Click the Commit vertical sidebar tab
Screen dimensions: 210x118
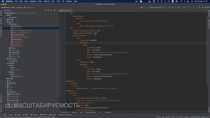point(1,21)
